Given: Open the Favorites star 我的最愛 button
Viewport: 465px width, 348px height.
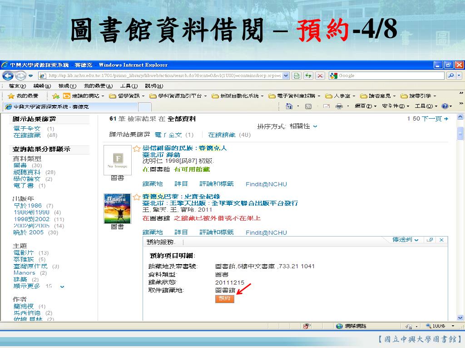Looking at the screenshot, I should click(x=23, y=96).
